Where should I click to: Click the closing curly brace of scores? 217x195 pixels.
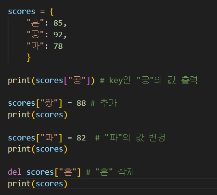(x=29, y=57)
